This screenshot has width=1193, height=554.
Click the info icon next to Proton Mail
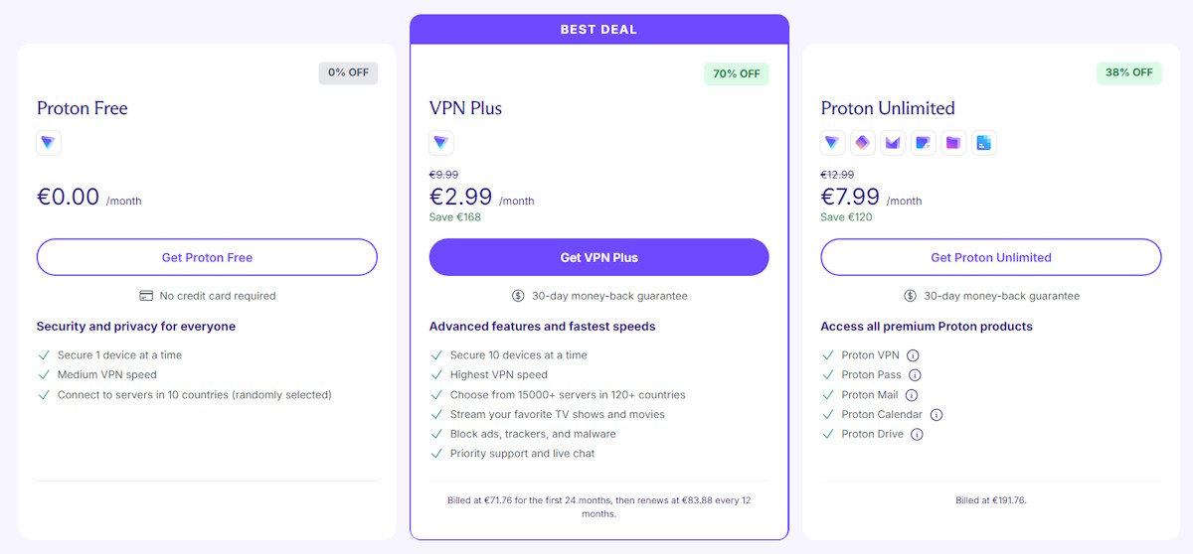tap(912, 395)
